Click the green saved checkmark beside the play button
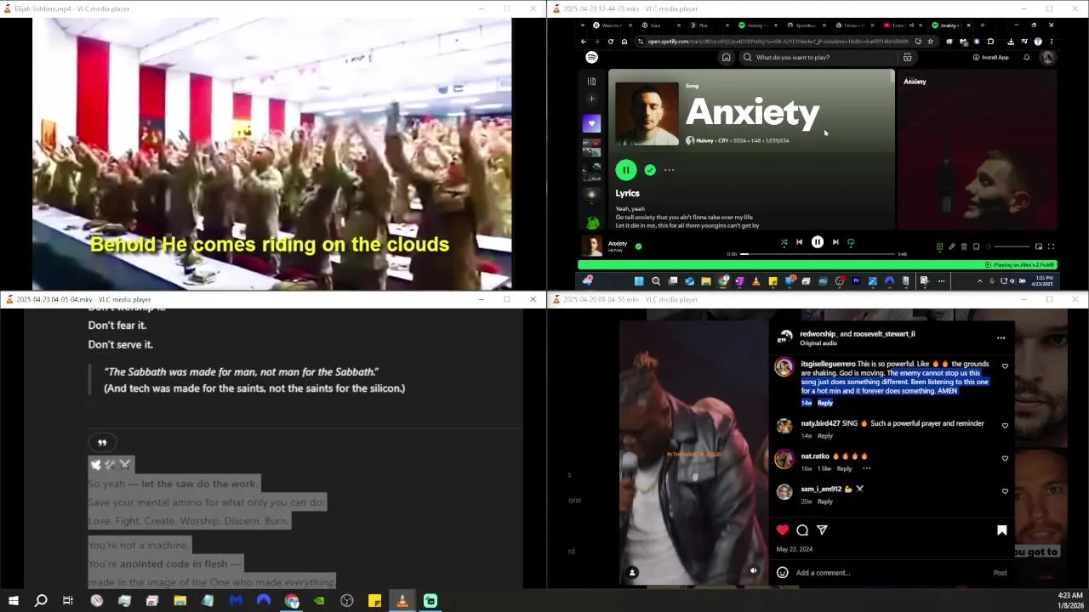The width and height of the screenshot is (1089, 612). coord(650,170)
